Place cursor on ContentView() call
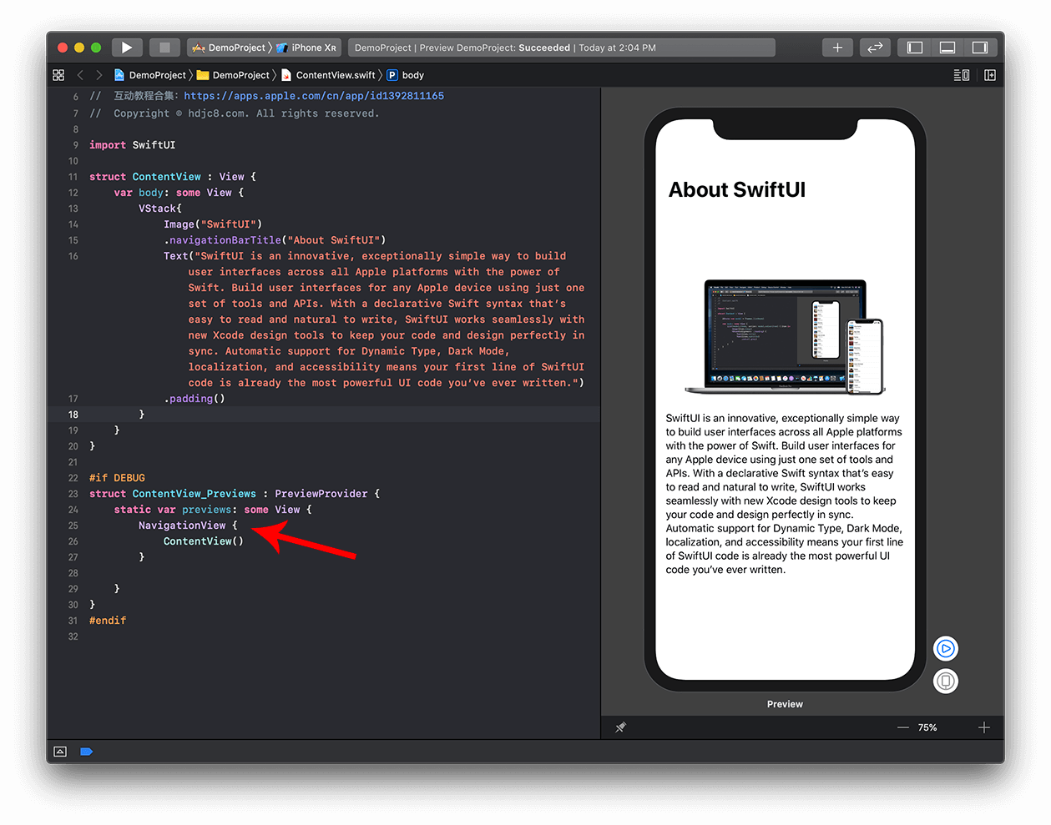This screenshot has width=1051, height=825. click(204, 541)
